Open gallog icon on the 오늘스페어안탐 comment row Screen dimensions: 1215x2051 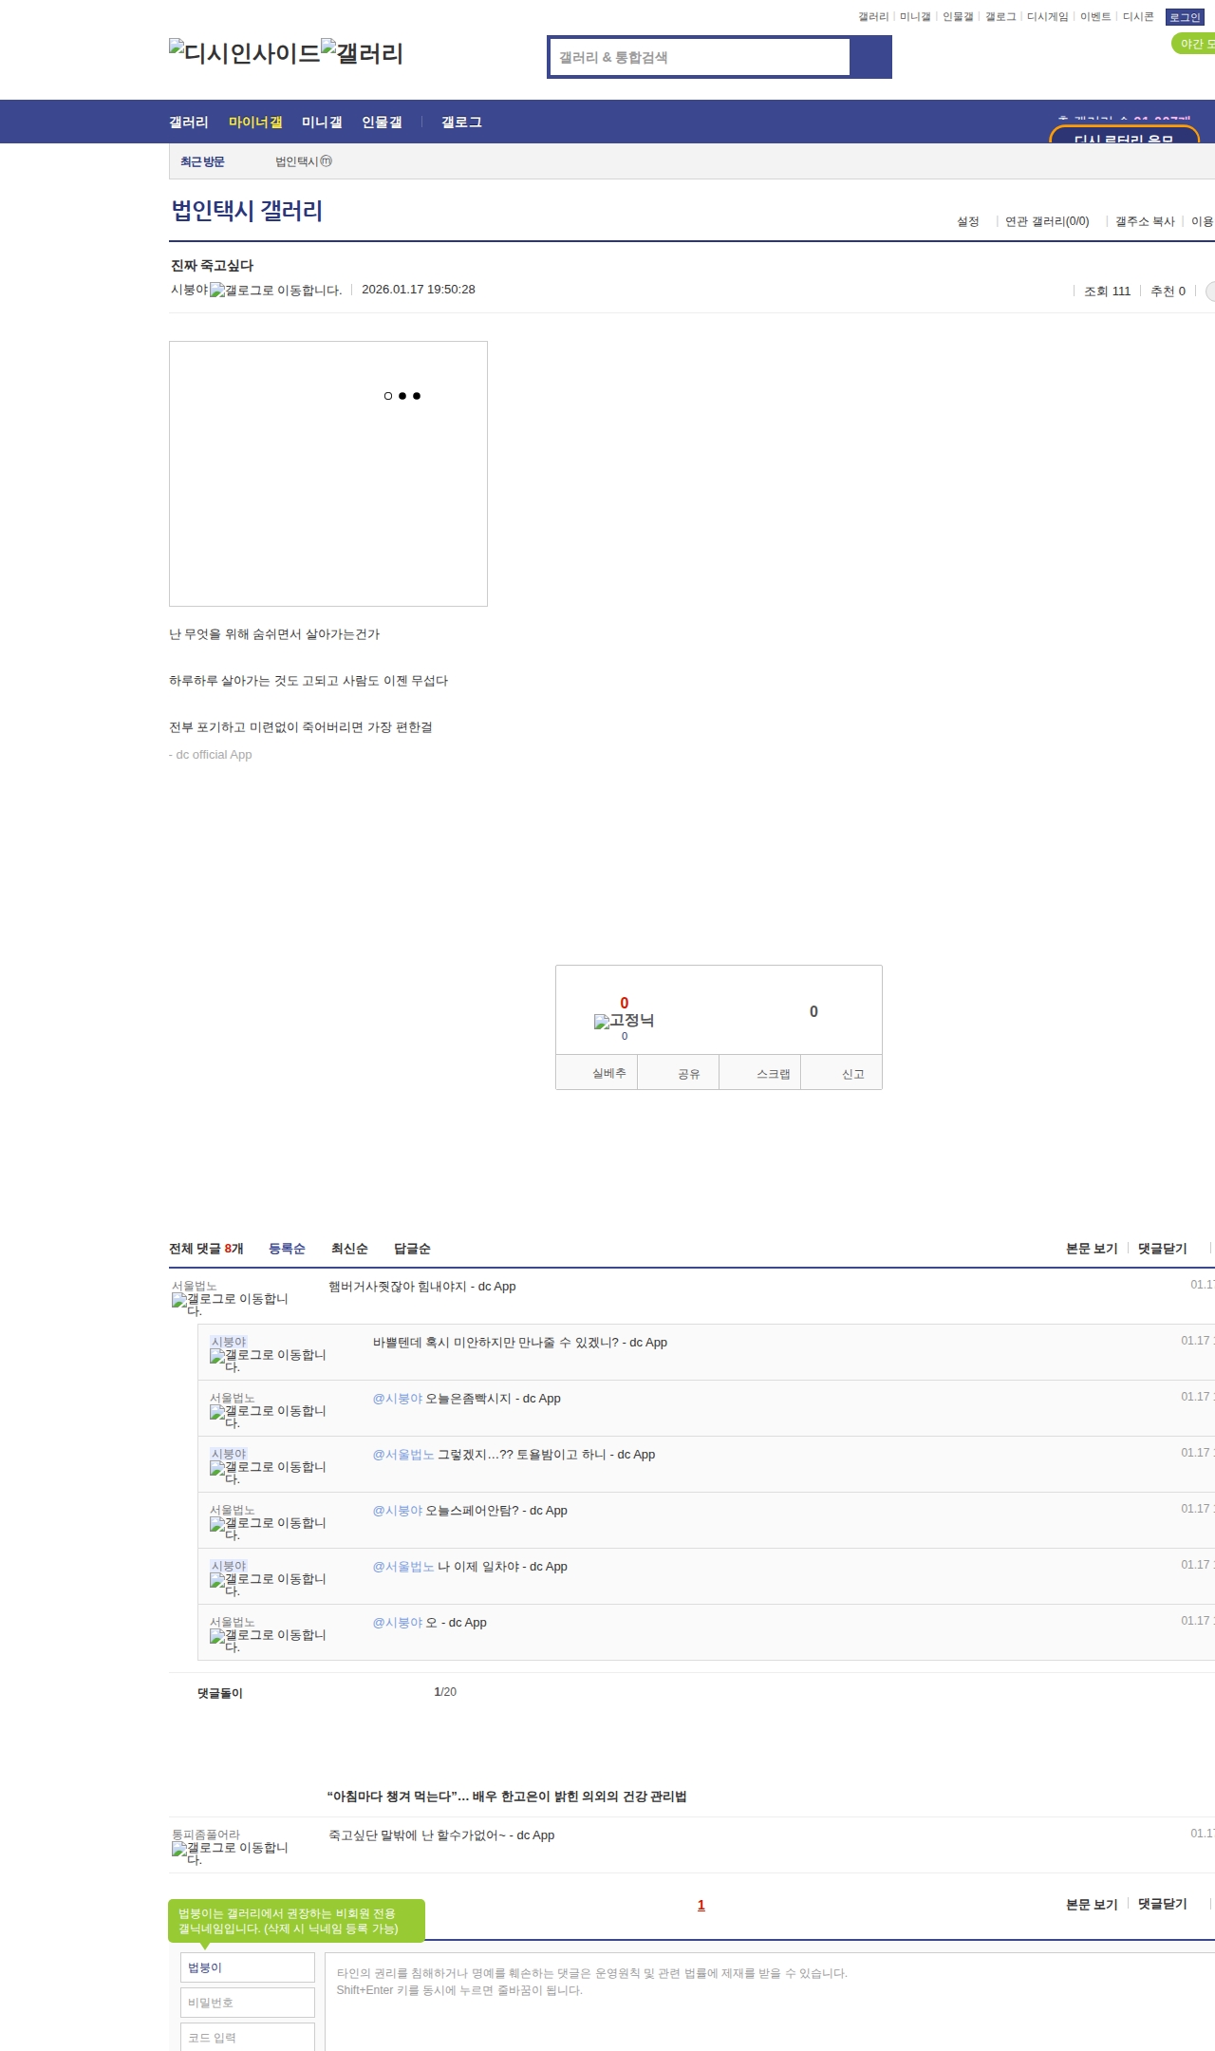point(268,1529)
